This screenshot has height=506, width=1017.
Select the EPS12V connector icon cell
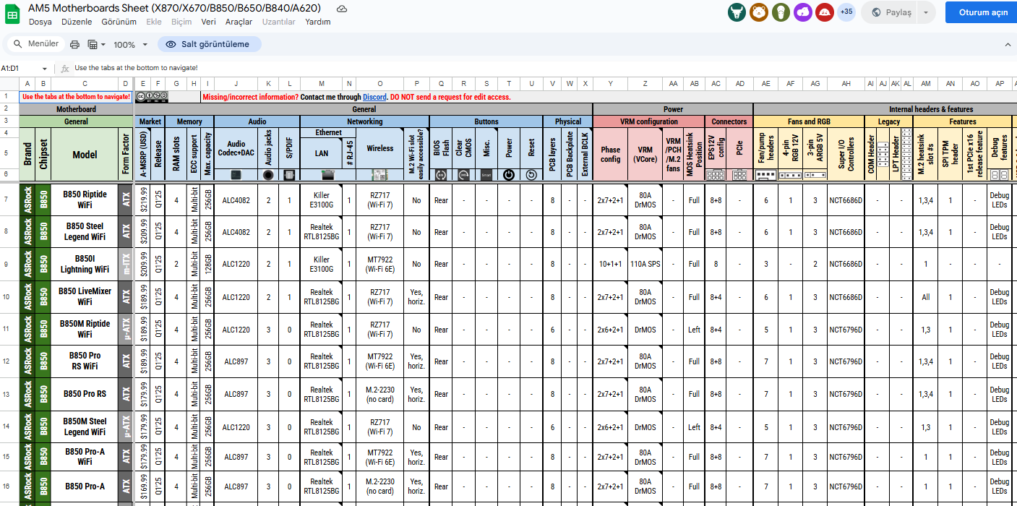716,175
